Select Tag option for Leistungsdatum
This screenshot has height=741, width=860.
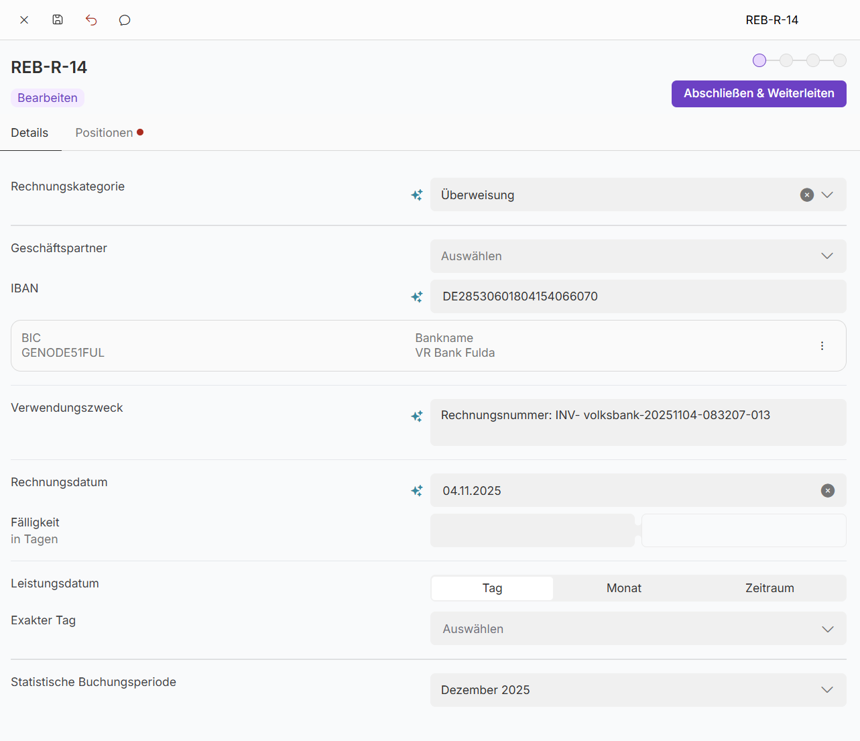tap(492, 588)
